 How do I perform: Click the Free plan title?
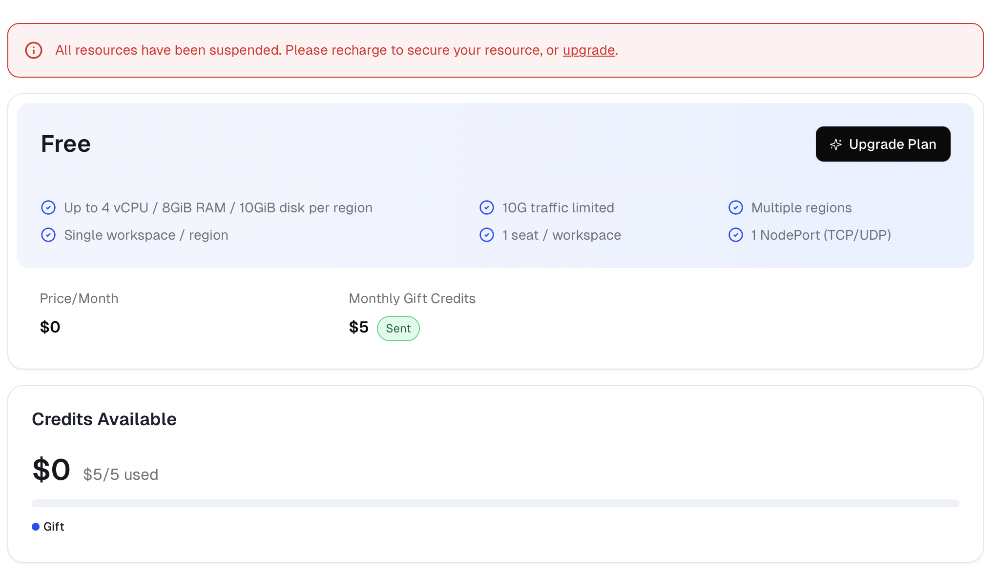tap(66, 144)
